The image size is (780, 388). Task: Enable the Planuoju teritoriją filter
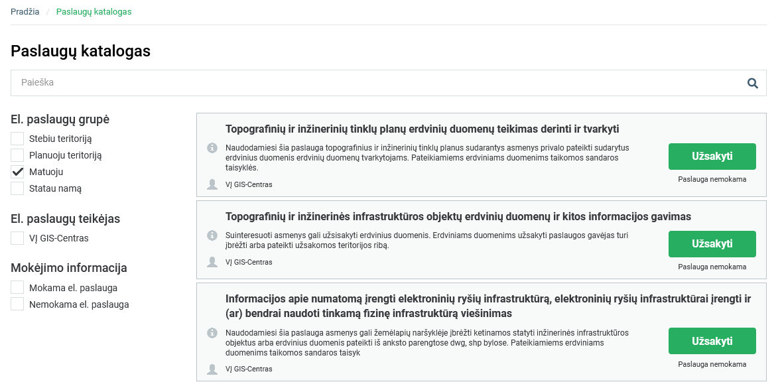17,155
